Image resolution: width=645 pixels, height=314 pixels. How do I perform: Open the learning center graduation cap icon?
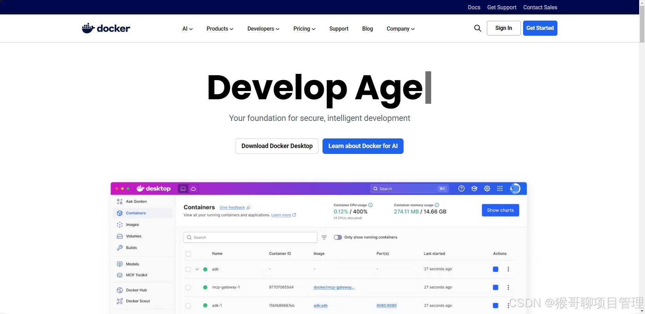coord(474,189)
